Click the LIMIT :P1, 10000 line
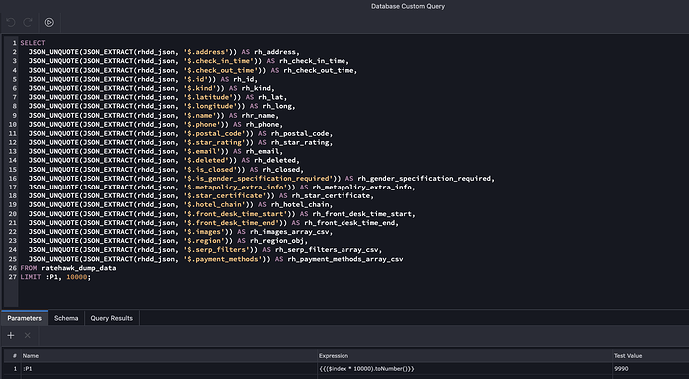Image resolution: width=689 pixels, height=379 pixels. point(55,277)
